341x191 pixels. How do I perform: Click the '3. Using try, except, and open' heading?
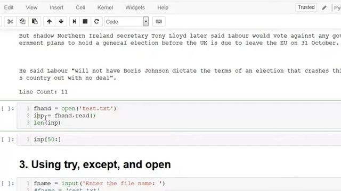(x=95, y=164)
